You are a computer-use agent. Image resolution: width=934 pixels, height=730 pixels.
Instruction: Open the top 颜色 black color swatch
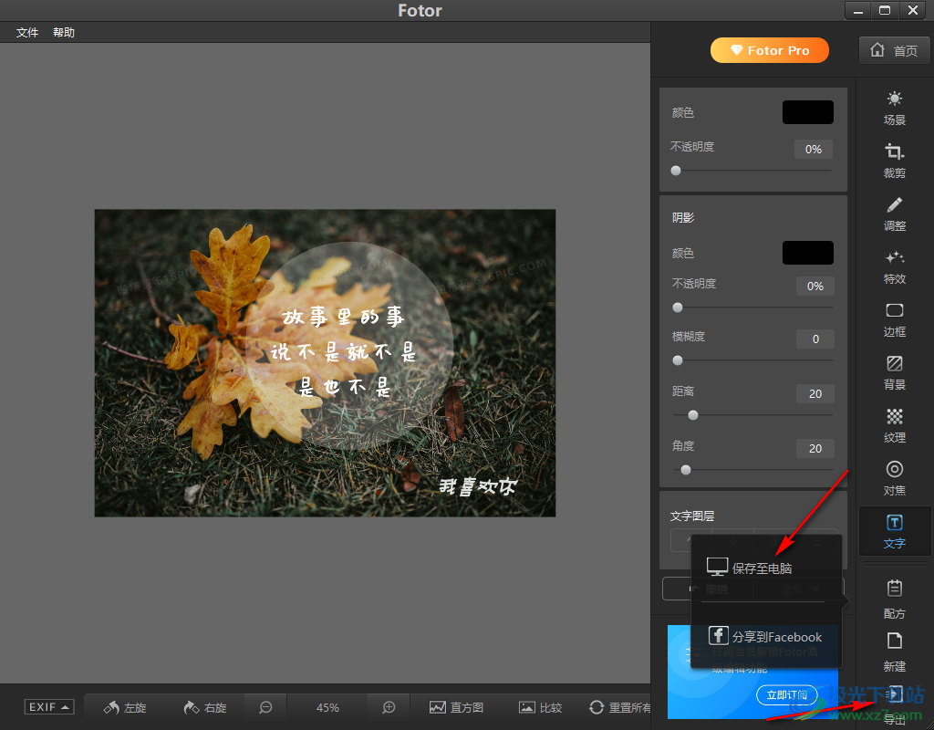point(808,112)
